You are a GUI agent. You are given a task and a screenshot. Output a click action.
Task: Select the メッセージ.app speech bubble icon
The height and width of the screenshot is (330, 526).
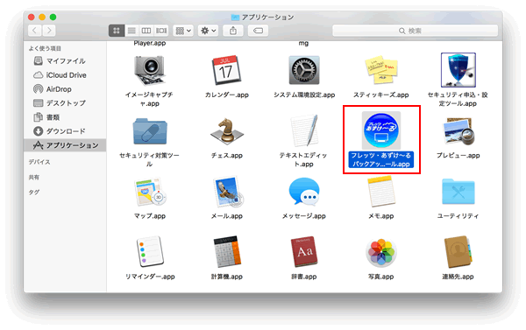click(304, 192)
